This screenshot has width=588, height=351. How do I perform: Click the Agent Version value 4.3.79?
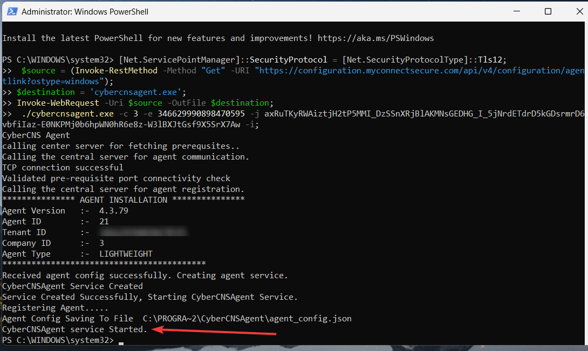pos(113,211)
